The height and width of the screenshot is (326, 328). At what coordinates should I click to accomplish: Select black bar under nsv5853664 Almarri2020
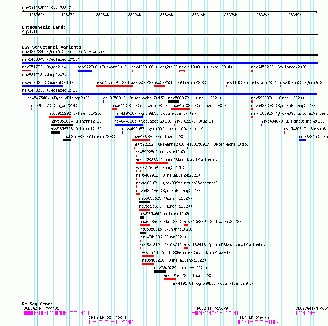click(62, 125)
